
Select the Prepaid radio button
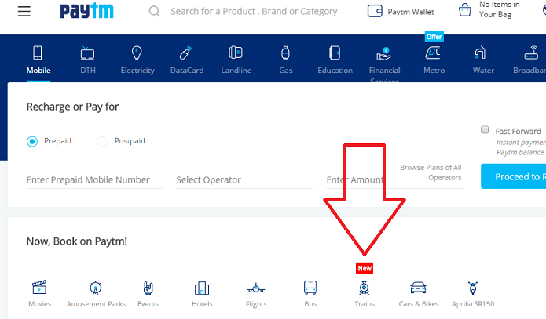32,141
